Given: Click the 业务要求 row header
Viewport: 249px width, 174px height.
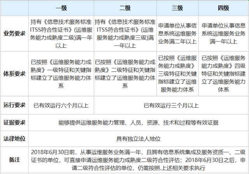Looking at the screenshot, I should (14, 33).
